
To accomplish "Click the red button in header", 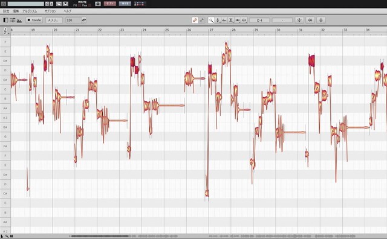I will [110, 4].
